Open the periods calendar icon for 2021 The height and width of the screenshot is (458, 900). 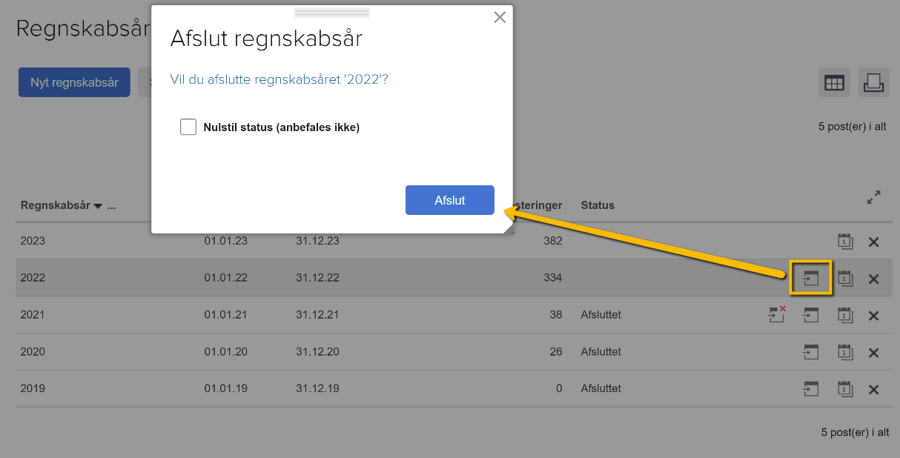pyautogui.click(x=844, y=315)
